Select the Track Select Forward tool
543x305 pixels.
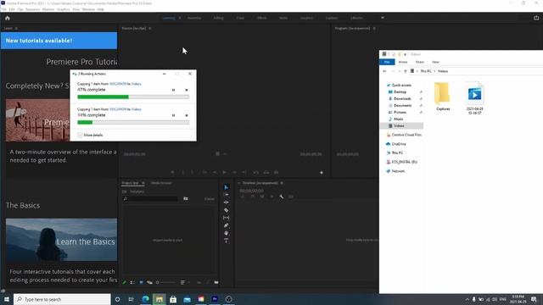click(x=227, y=195)
